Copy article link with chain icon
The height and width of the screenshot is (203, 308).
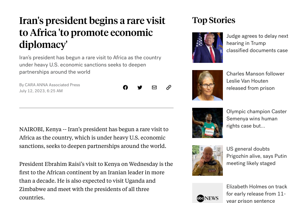(169, 87)
